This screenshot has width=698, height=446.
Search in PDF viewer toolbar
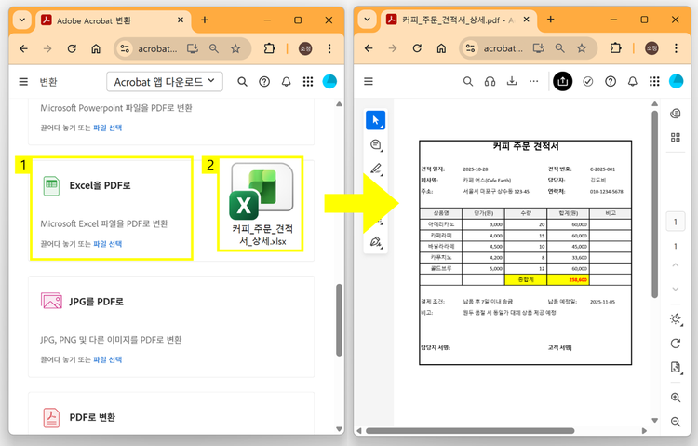pyautogui.click(x=468, y=82)
